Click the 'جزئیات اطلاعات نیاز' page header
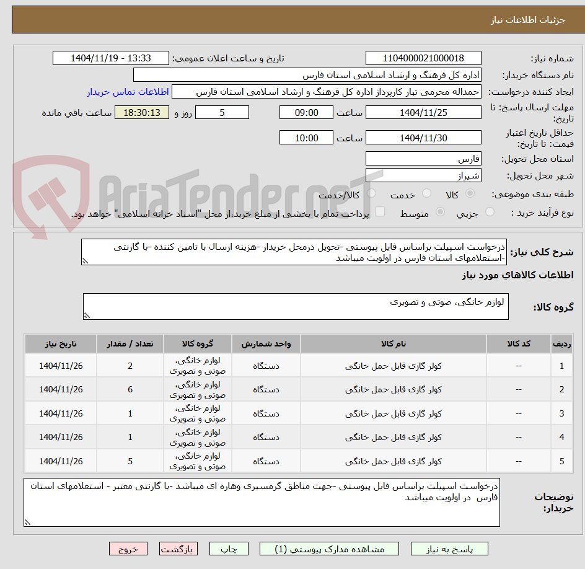585x569 pixels. point(528,20)
